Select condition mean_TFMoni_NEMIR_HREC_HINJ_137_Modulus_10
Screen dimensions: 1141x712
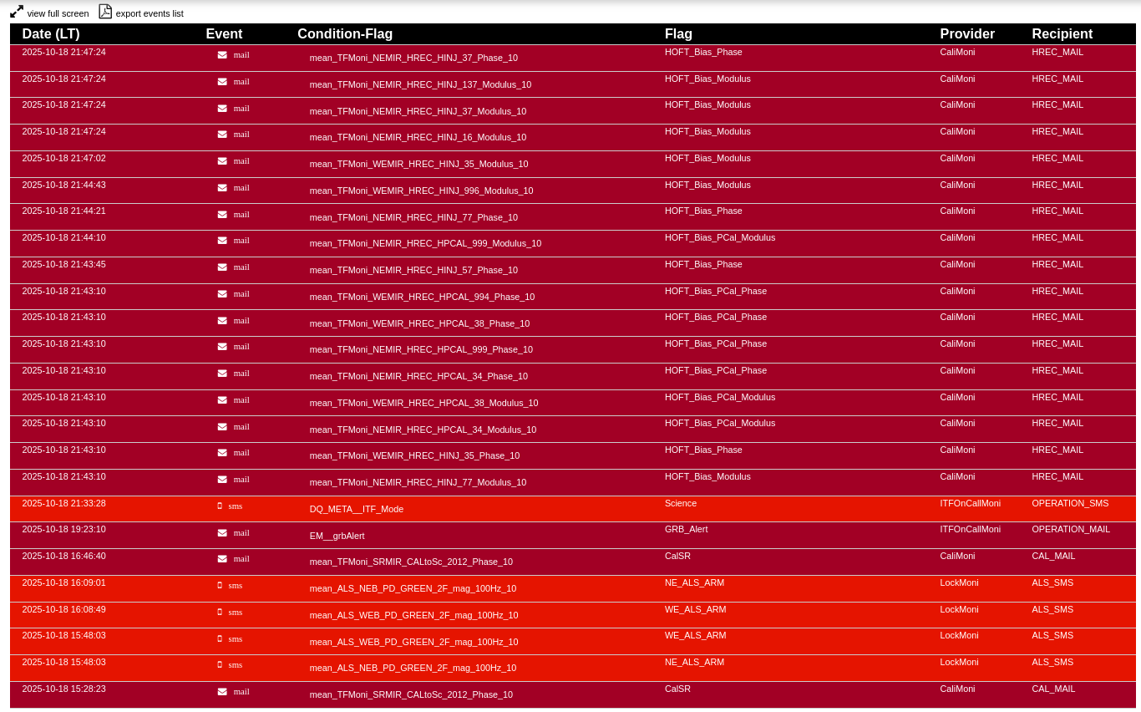[420, 84]
